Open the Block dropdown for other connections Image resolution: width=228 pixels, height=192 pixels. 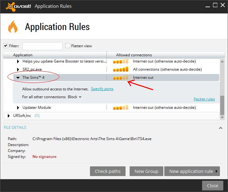[75, 97]
